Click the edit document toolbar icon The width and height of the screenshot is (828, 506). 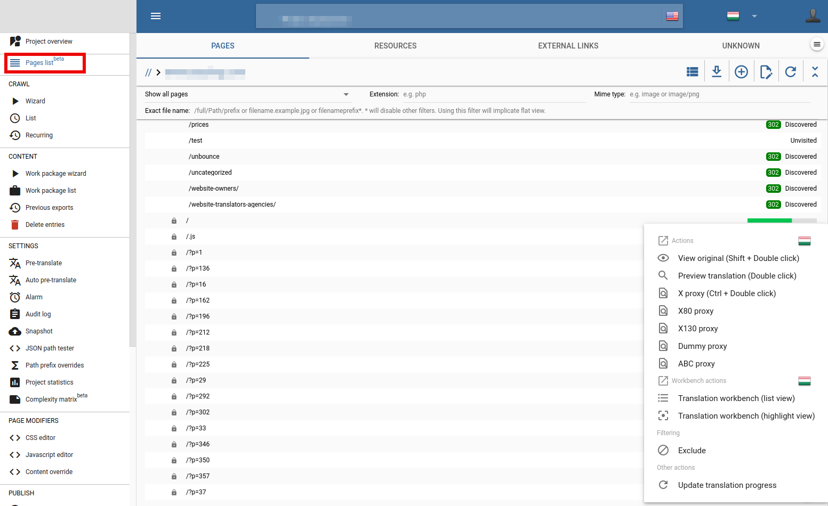[766, 72]
